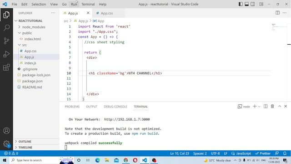Image resolution: width=291 pixels, height=164 pixels.
Task: Select the TERMINAL panel tab
Action: click(x=140, y=107)
